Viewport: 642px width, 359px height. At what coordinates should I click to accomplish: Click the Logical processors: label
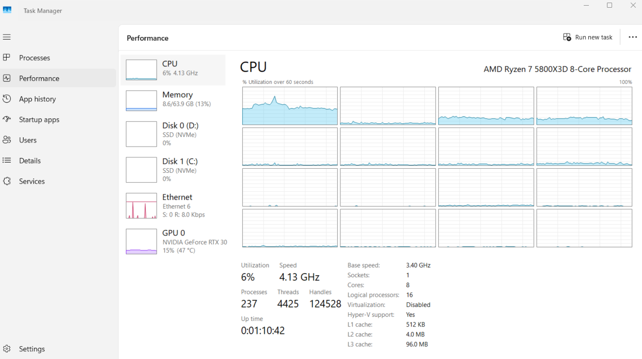[x=373, y=295]
